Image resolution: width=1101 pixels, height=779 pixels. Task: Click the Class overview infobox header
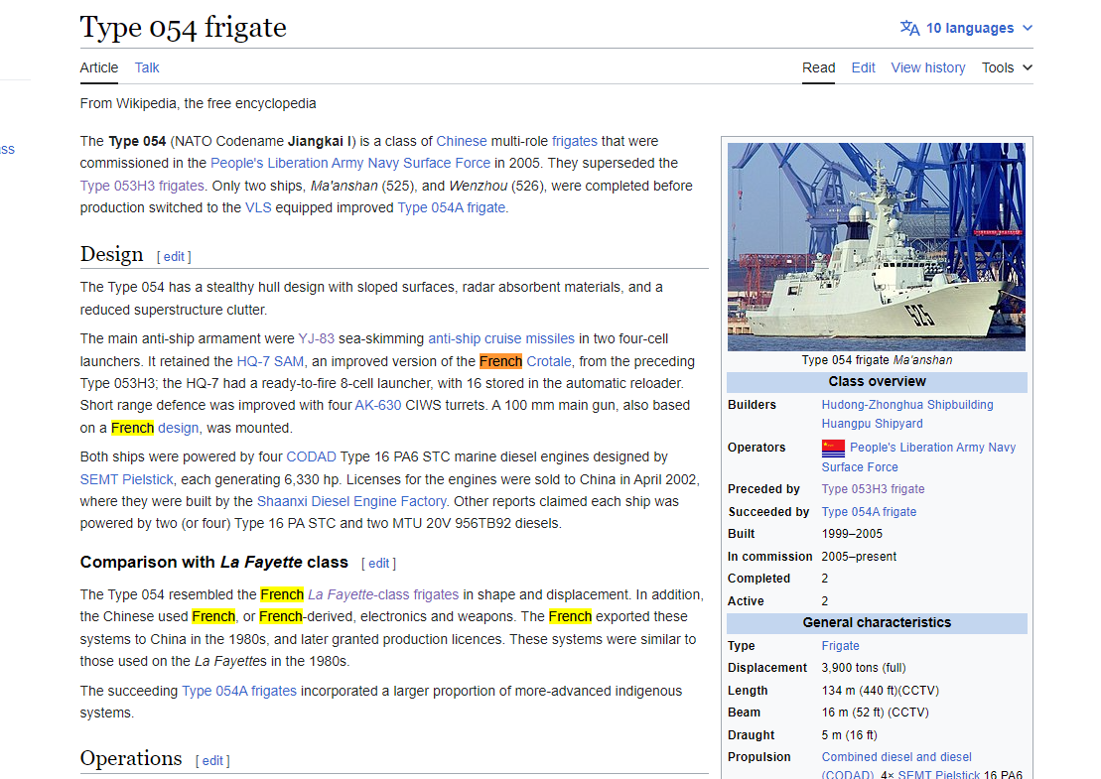[x=877, y=382]
